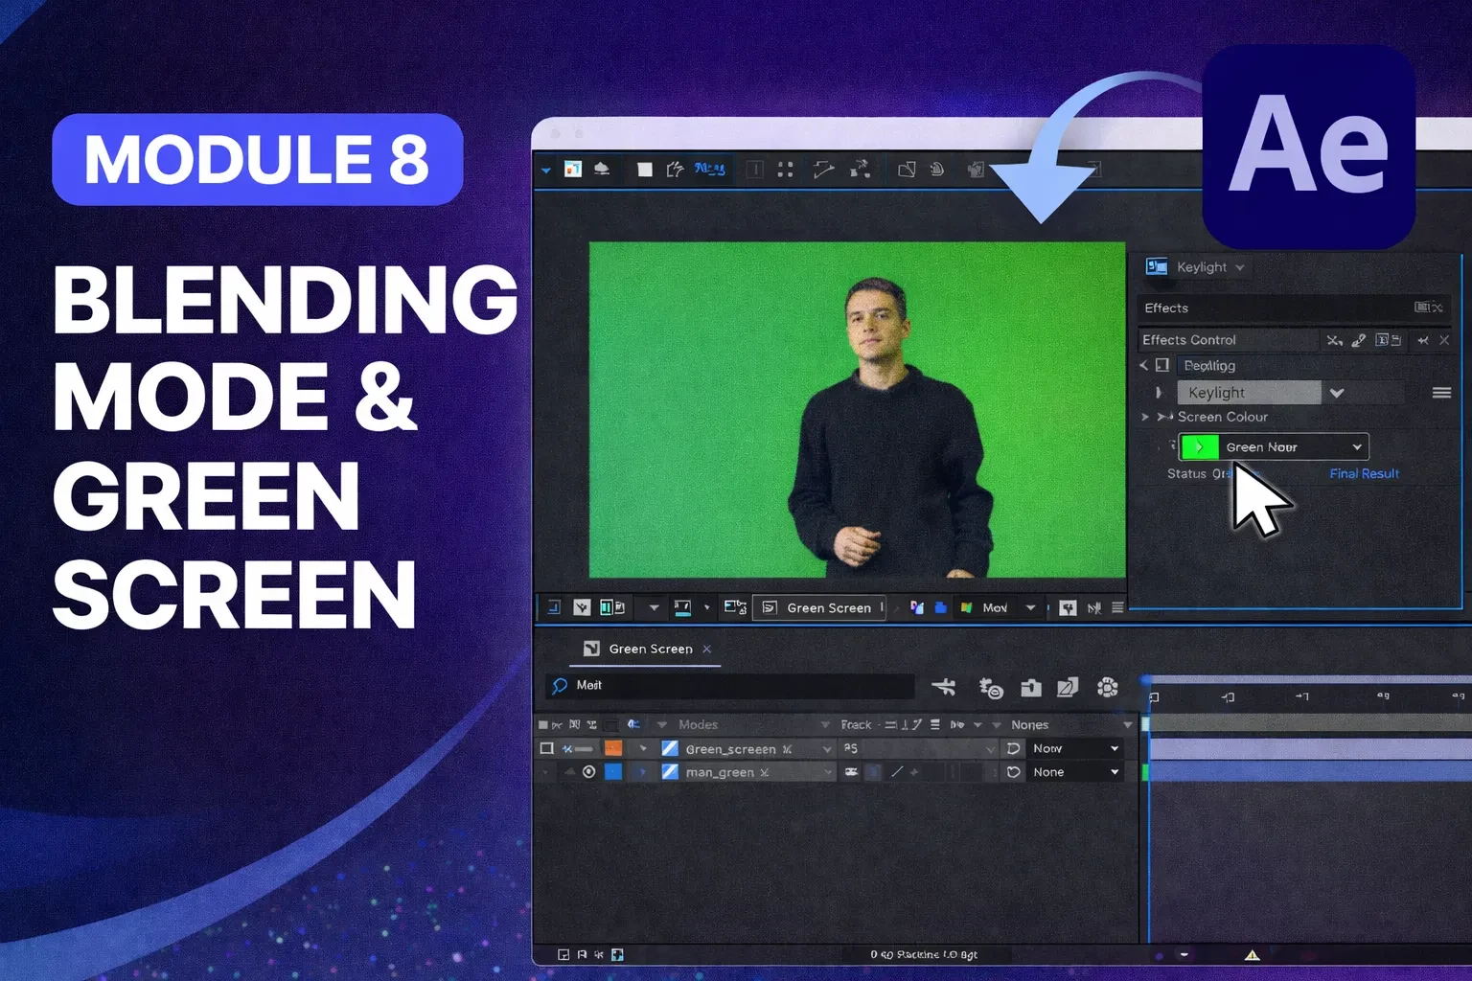The image size is (1472, 981).
Task: Click the first square icon in bottom status bar
Action: coord(563,955)
